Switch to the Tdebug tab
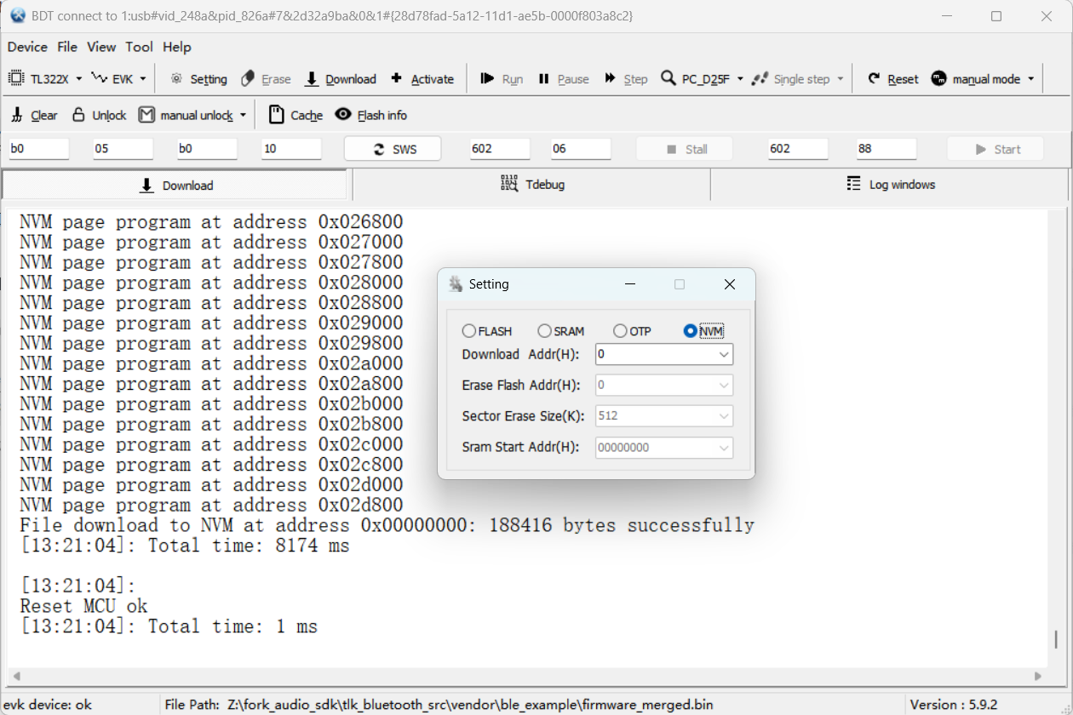Screen dimensions: 1073x715 531,184
